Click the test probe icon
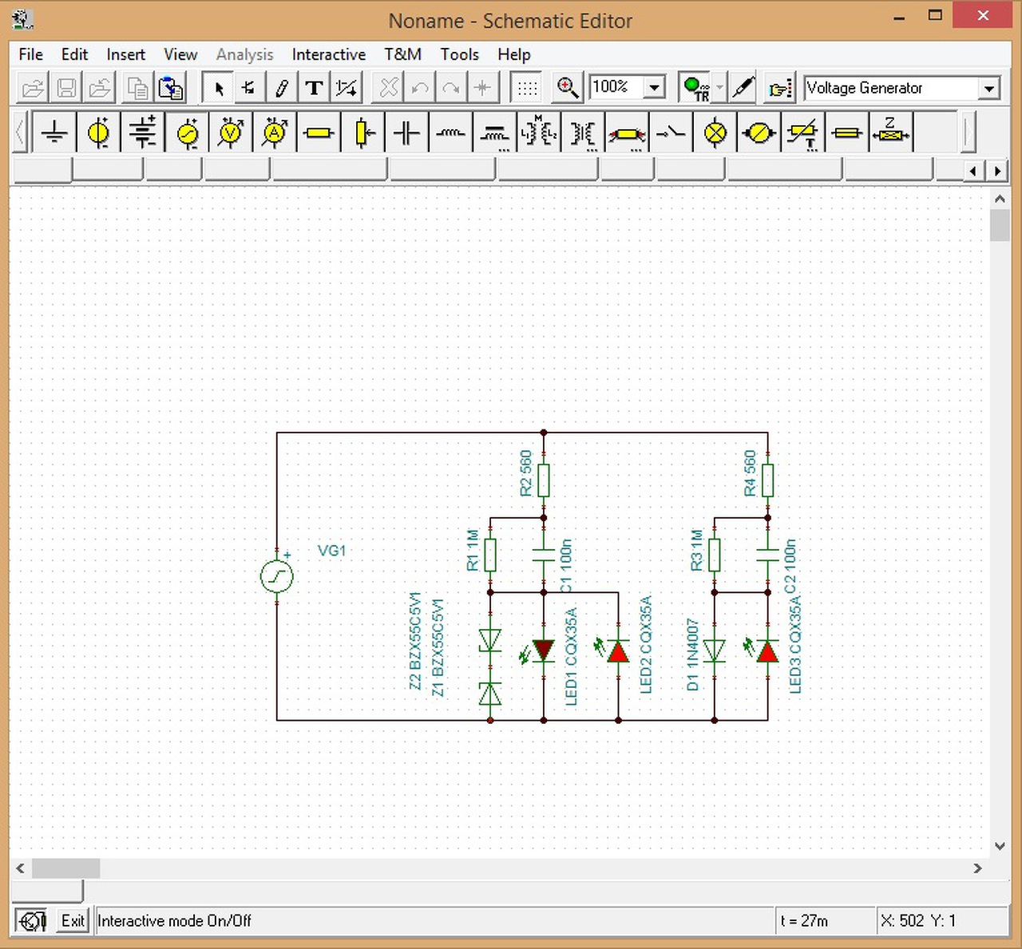The image size is (1022, 949). [743, 88]
